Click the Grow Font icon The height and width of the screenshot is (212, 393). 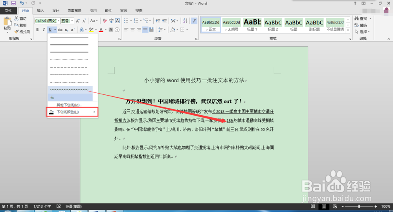pyautogui.click(x=78, y=21)
